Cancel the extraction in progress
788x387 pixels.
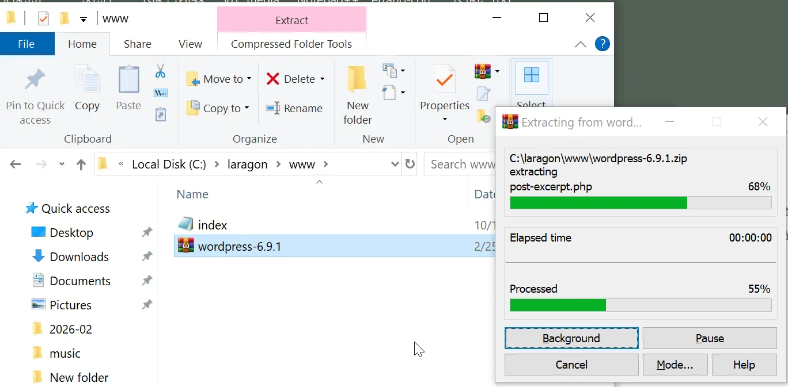571,365
